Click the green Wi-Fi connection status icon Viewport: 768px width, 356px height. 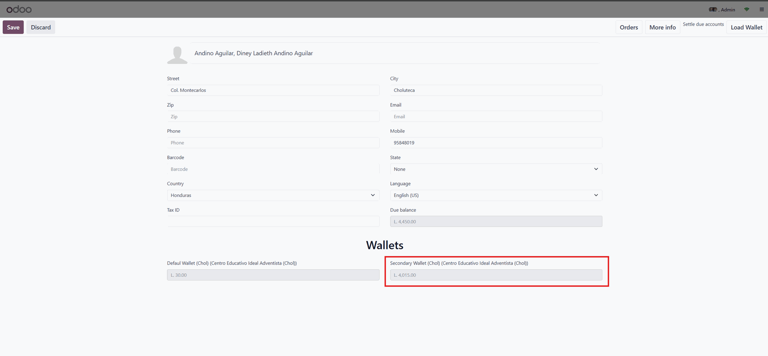coord(746,10)
